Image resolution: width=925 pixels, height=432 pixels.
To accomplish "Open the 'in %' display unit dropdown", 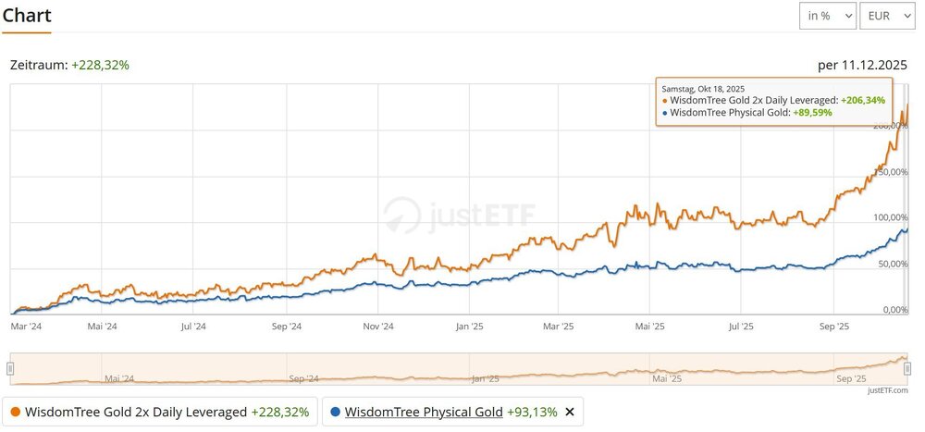I will click(x=828, y=17).
